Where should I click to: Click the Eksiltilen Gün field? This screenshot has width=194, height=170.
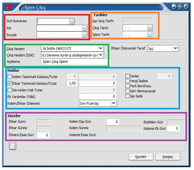pyautogui.click(x=176, y=122)
